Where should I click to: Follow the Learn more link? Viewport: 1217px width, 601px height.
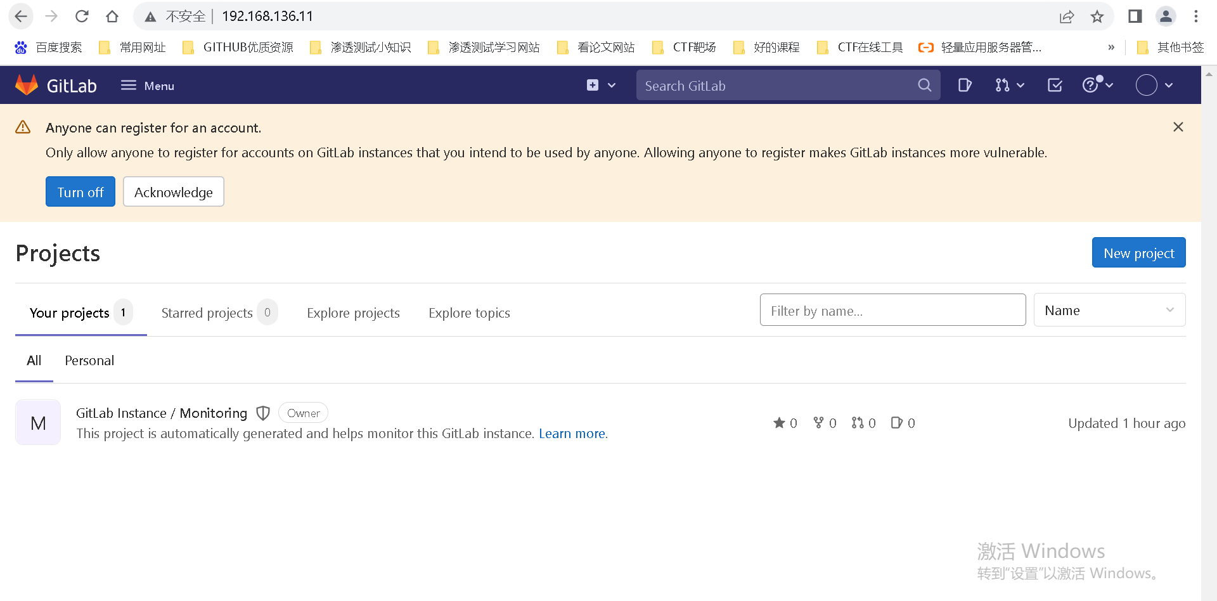click(x=572, y=434)
